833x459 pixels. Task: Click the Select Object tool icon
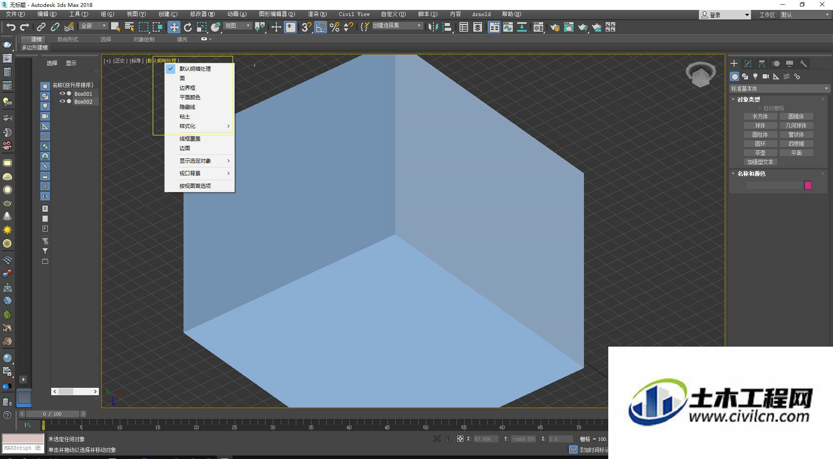pyautogui.click(x=115, y=27)
